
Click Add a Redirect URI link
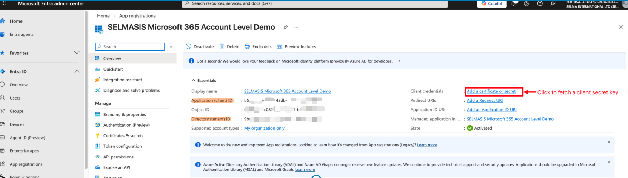(485, 101)
